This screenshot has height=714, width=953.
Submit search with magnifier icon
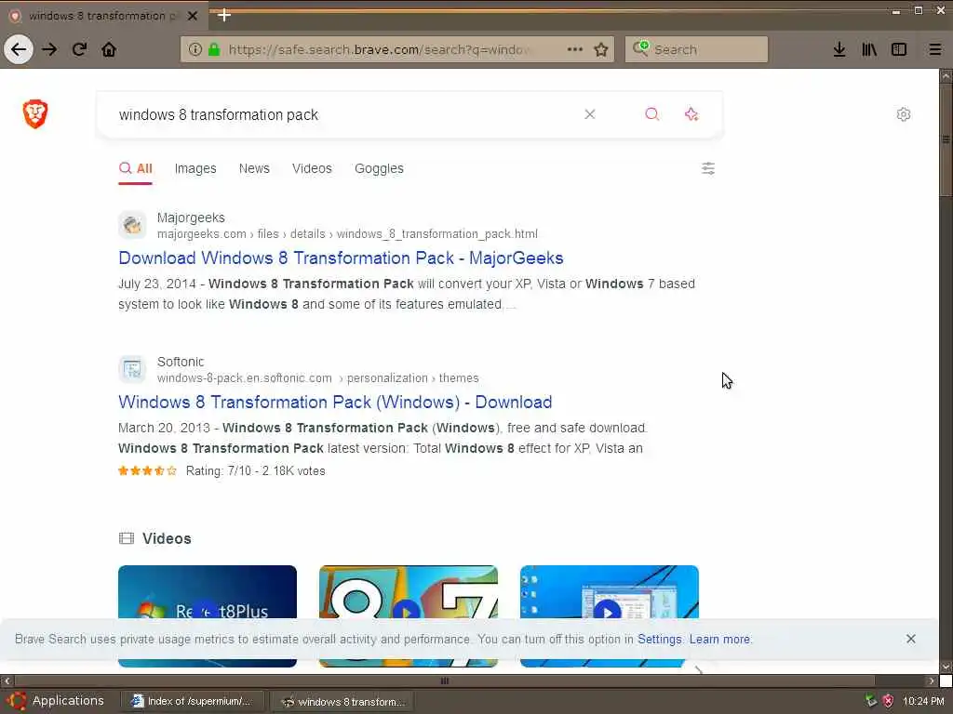[x=652, y=114]
